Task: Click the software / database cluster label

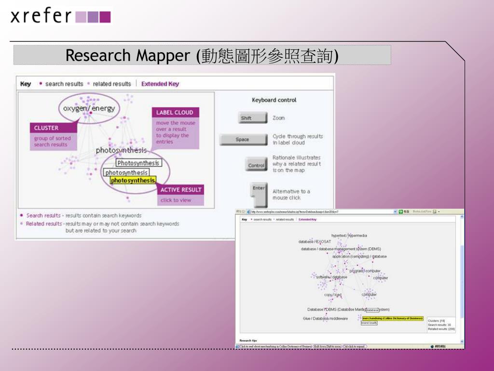Action: 331,277
